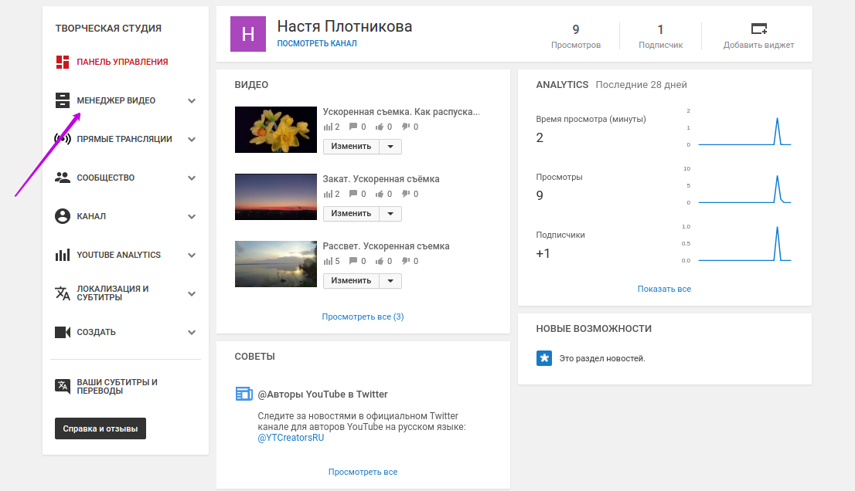Open Рассвет sunrise video thumbnail
855x491 pixels.
coord(276,264)
